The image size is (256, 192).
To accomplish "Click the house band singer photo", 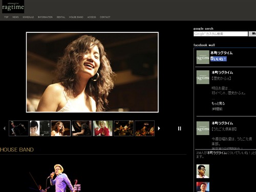I will click(55, 178).
